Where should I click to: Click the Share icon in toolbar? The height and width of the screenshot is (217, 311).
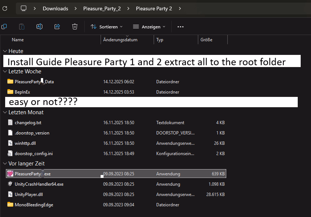pyautogui.click(x=57, y=27)
